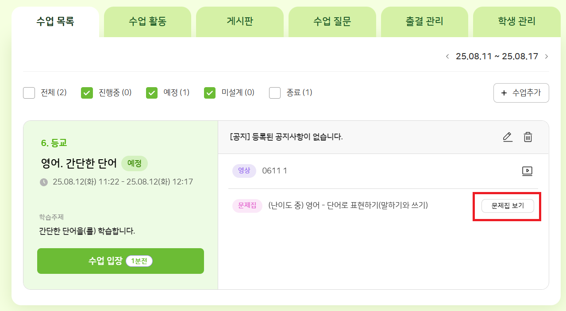
Task: Go to the 출결 관리 tab
Action: pos(424,22)
